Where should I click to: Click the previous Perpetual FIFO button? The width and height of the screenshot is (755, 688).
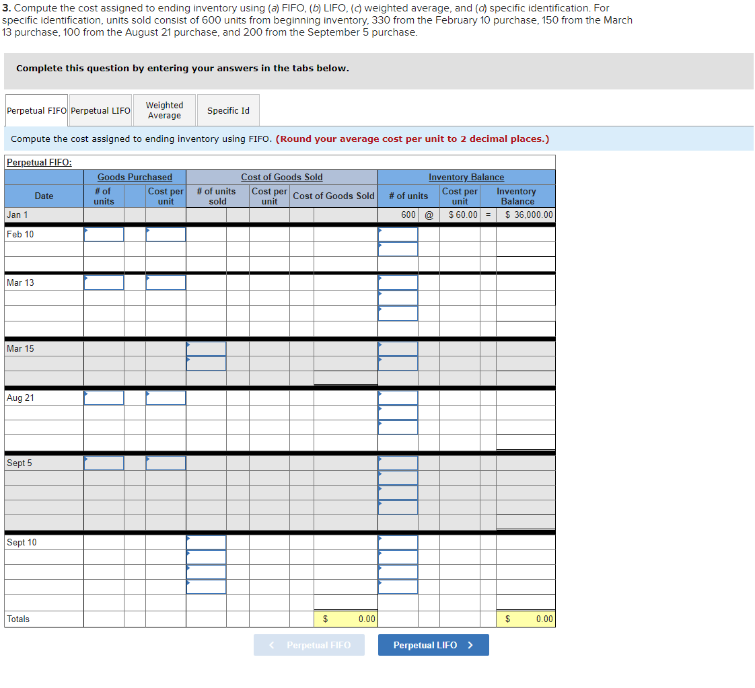pos(309,645)
